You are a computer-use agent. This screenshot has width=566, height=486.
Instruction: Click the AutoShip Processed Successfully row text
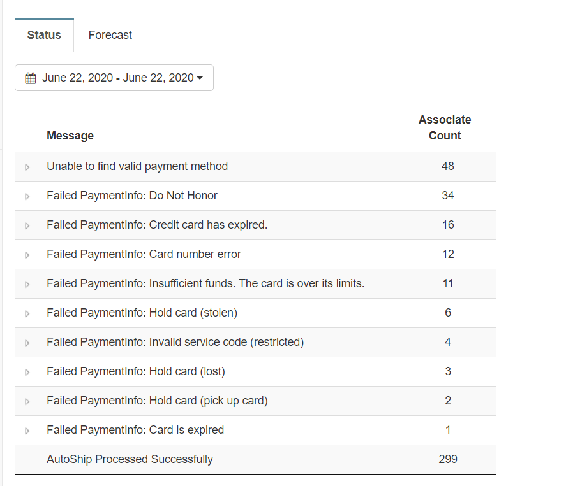pos(130,459)
